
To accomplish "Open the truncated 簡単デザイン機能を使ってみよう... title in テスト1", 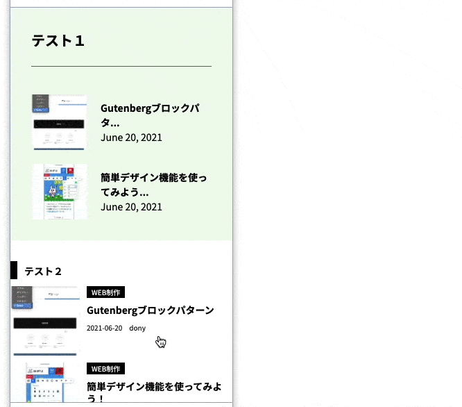I will coord(154,185).
